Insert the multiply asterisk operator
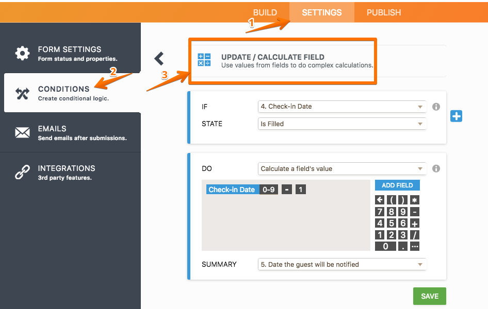 (x=415, y=200)
